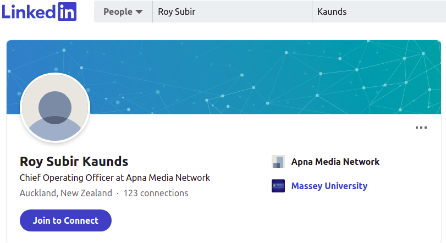446x243 pixels.
Task: Click the 123 connections count
Action: pyautogui.click(x=156, y=194)
